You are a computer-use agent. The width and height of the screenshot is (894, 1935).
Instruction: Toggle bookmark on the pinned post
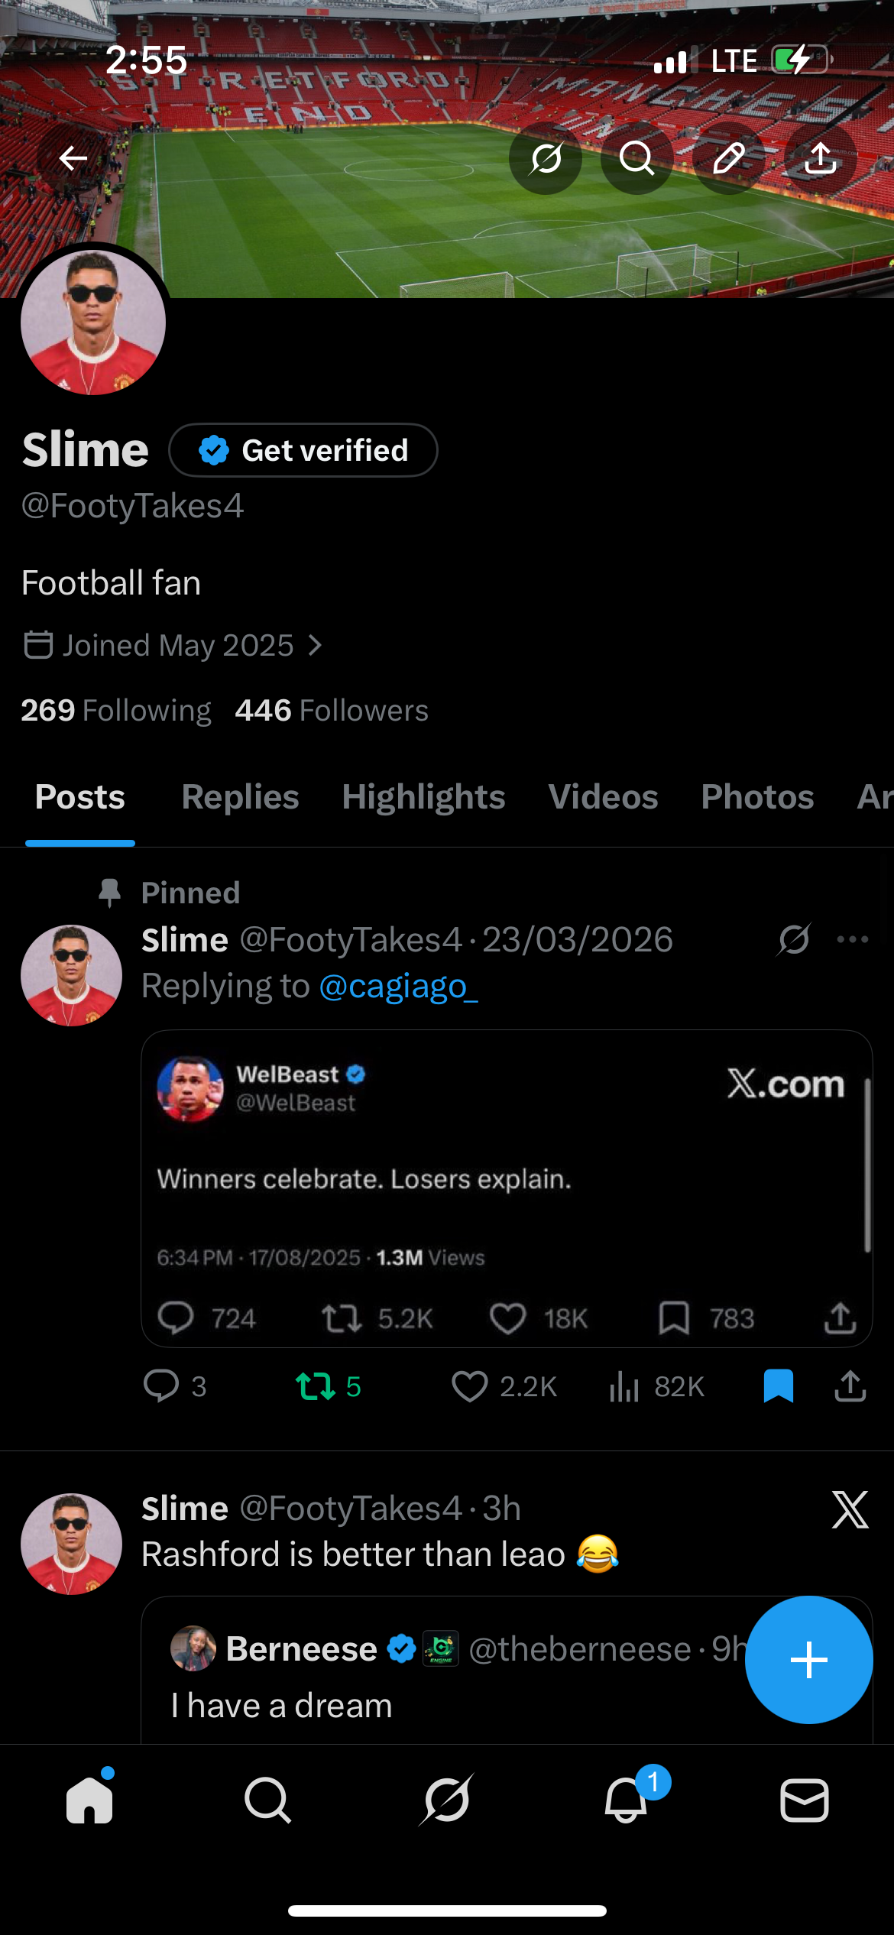point(778,1386)
